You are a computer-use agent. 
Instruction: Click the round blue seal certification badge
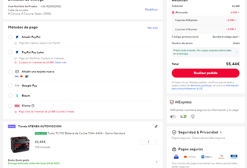(x=193, y=117)
